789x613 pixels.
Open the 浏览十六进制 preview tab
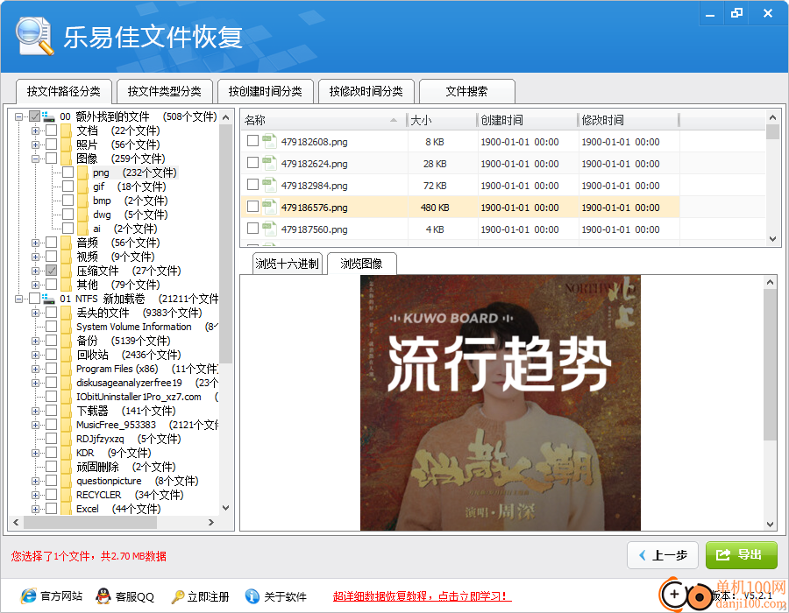click(x=287, y=264)
